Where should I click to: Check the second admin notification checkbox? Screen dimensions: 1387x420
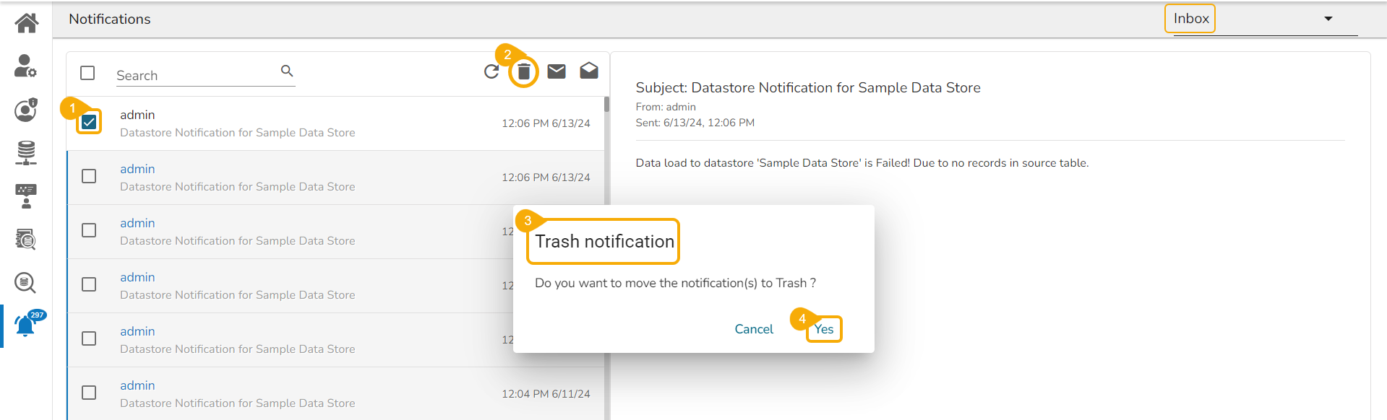coord(89,176)
